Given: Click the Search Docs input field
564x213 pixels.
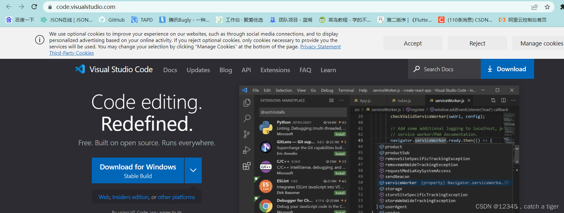Looking at the screenshot, I should (444, 69).
